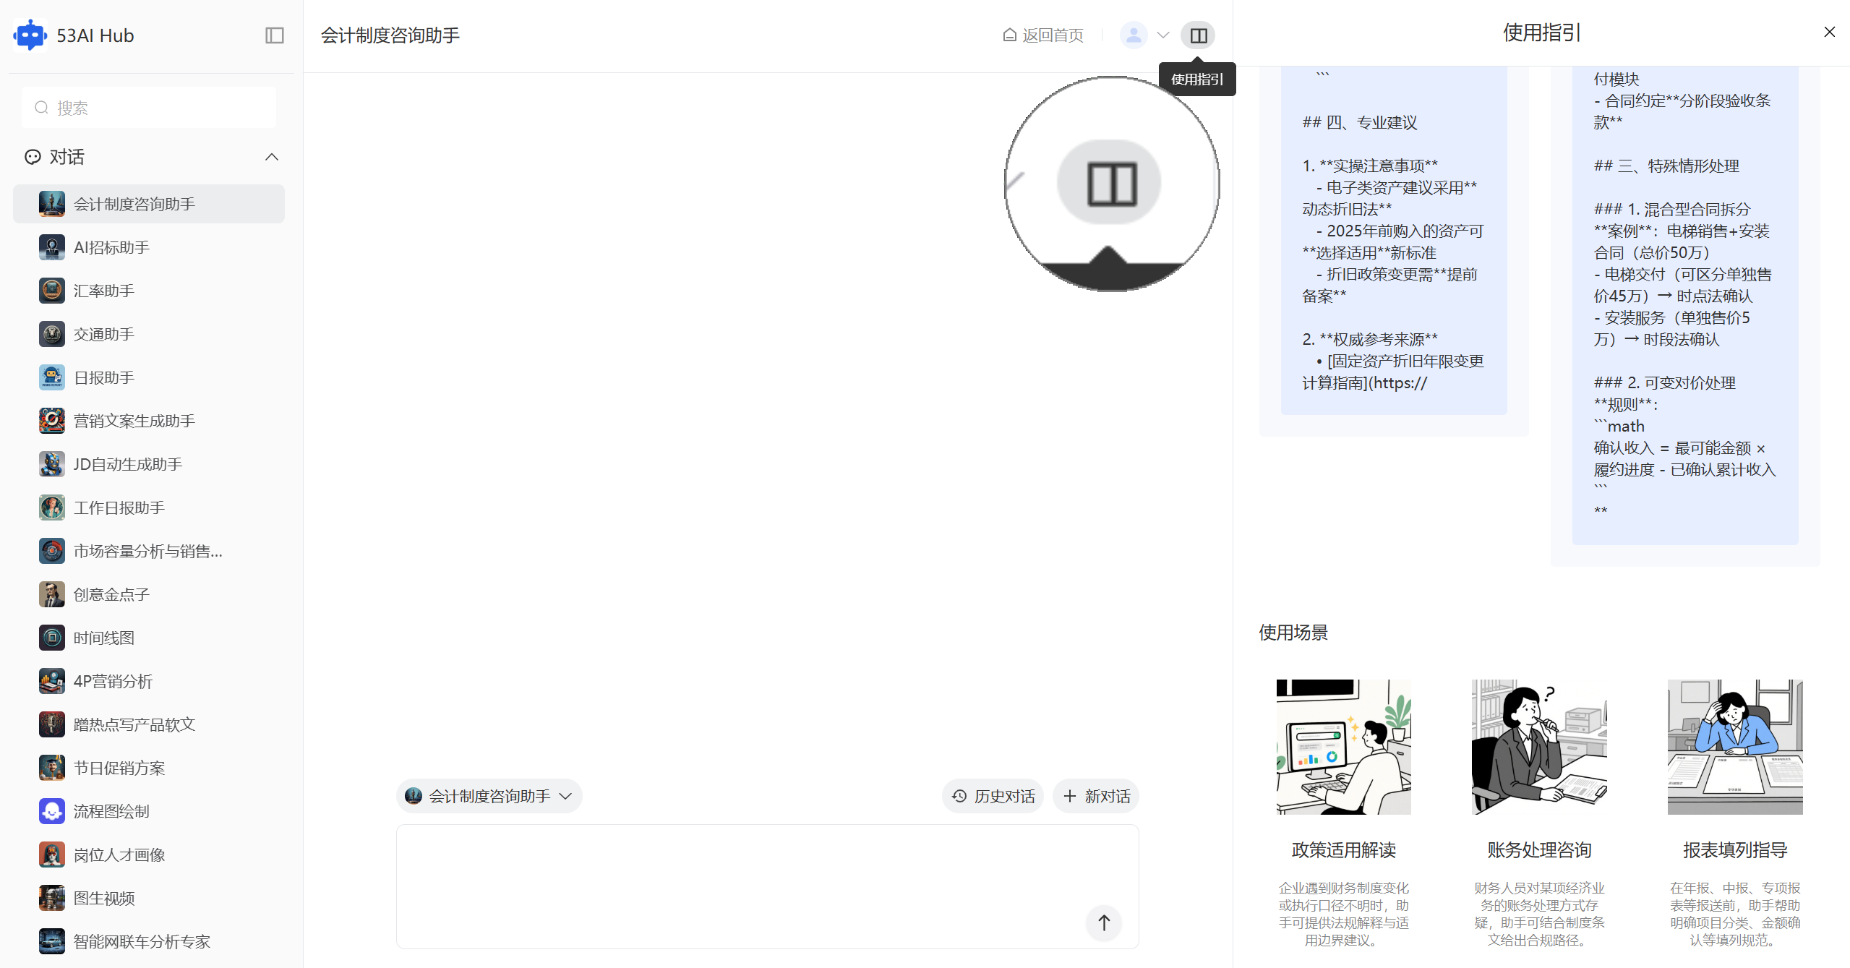Open 营销文案生成助手 conversation
The image size is (1850, 968).
(x=149, y=421)
